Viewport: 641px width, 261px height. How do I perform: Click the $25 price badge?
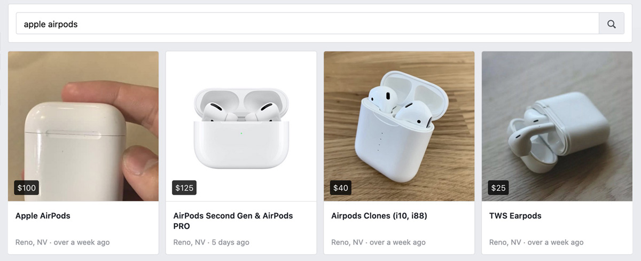(x=498, y=188)
